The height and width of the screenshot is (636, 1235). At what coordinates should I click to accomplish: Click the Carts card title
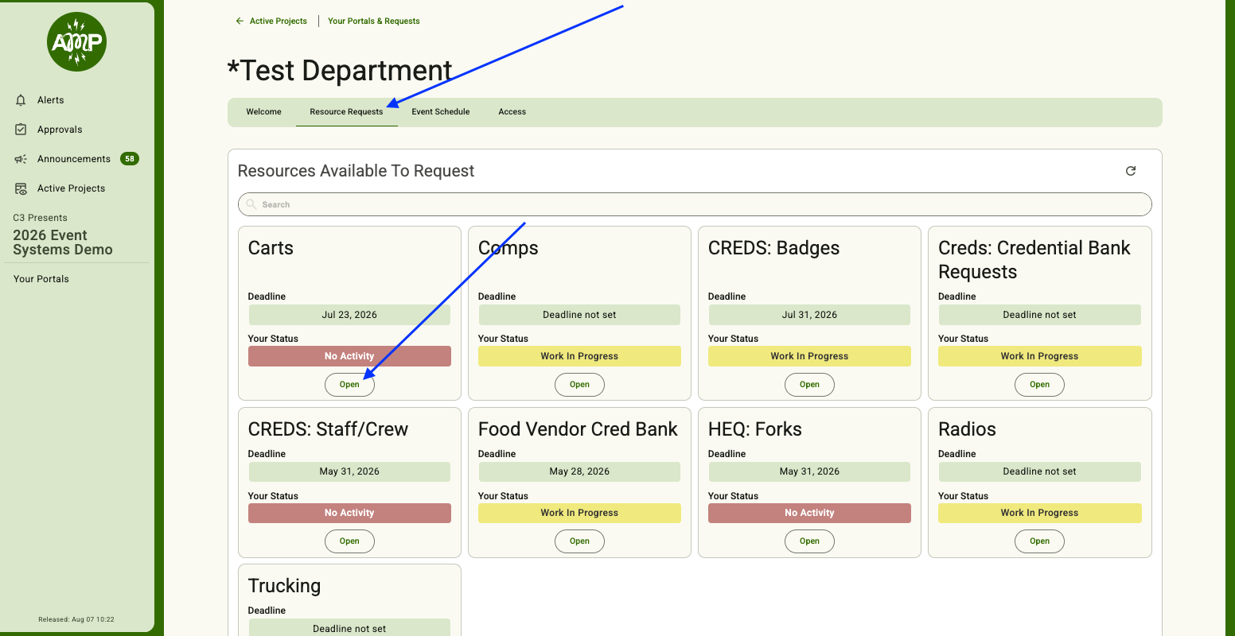[x=271, y=248]
